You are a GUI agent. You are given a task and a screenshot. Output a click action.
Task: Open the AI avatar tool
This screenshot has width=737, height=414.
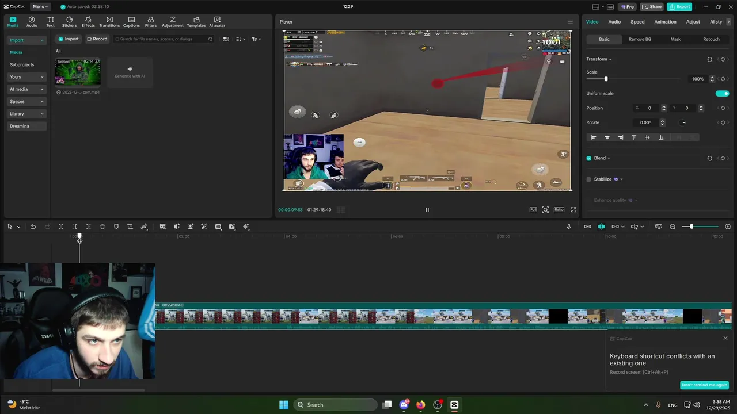coord(217,22)
